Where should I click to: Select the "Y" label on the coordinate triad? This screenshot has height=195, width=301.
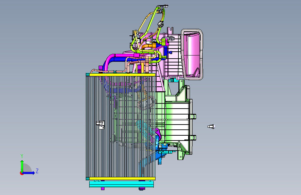(22, 156)
